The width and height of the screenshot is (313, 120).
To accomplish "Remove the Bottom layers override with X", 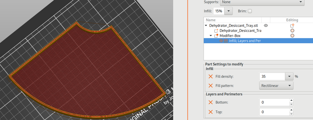I will pyautogui.click(x=211, y=102).
